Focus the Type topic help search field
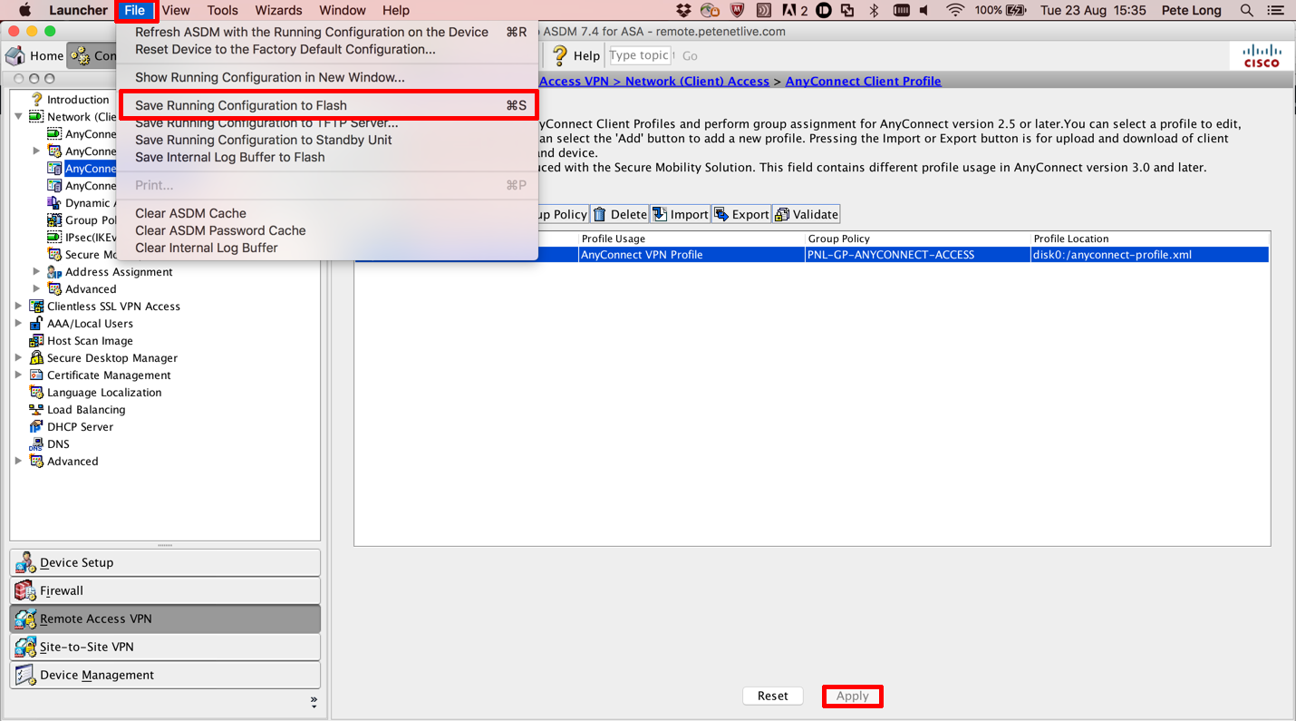 click(641, 55)
